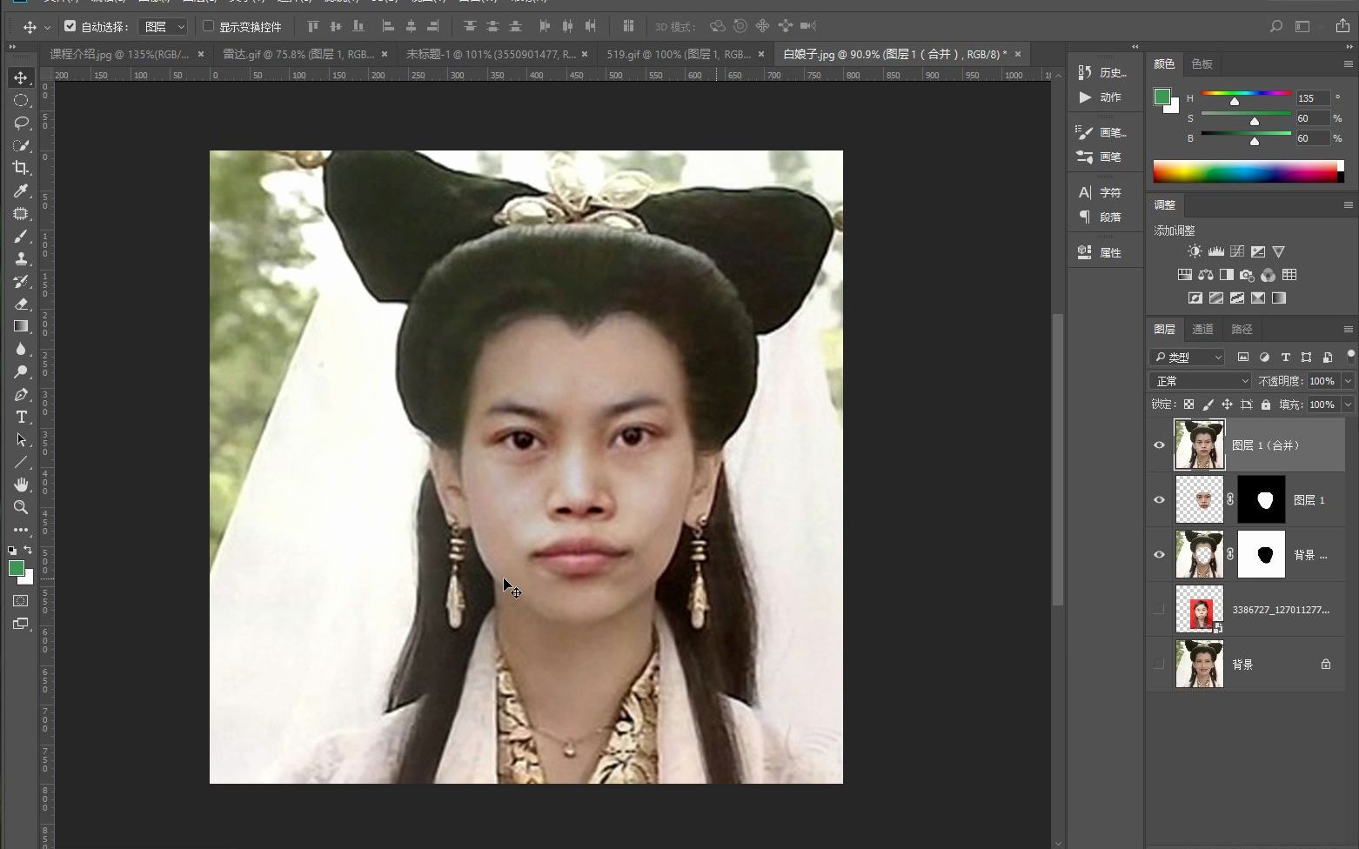Open the auto-select 图层 dropdown
Viewport: 1359px width, 849px height.
tap(163, 27)
